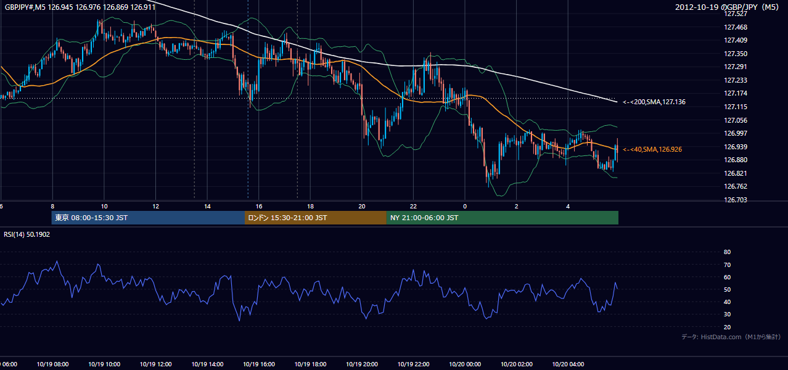Click the 10/19 14:00 time axis label
The image size is (788, 370).
[208, 364]
